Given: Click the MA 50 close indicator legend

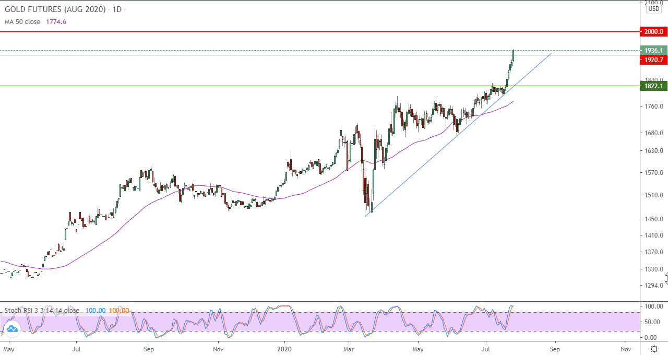Looking at the screenshot, I should [22, 22].
